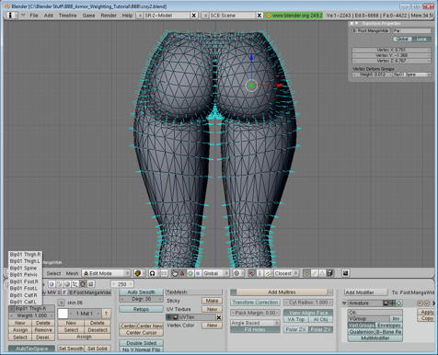The height and width of the screenshot is (355, 438).
Task: Toggle occlude background geometry cube icon
Action: [x=329, y=273]
